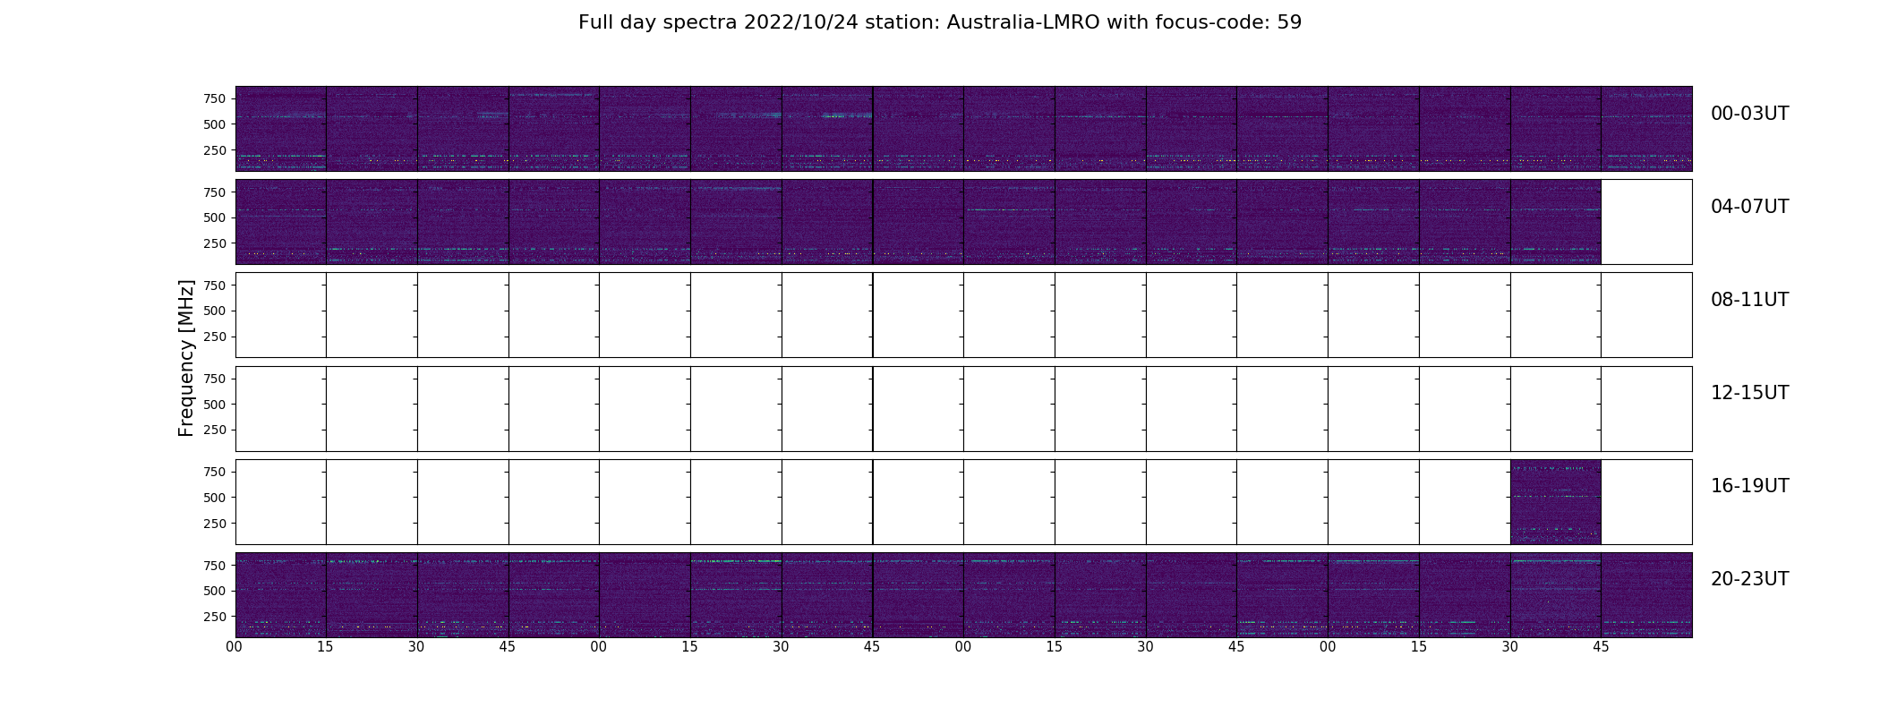The image size is (1880, 716).
Task: Click the "Frequency [MHz]" y-axis label
Action: click(x=186, y=358)
